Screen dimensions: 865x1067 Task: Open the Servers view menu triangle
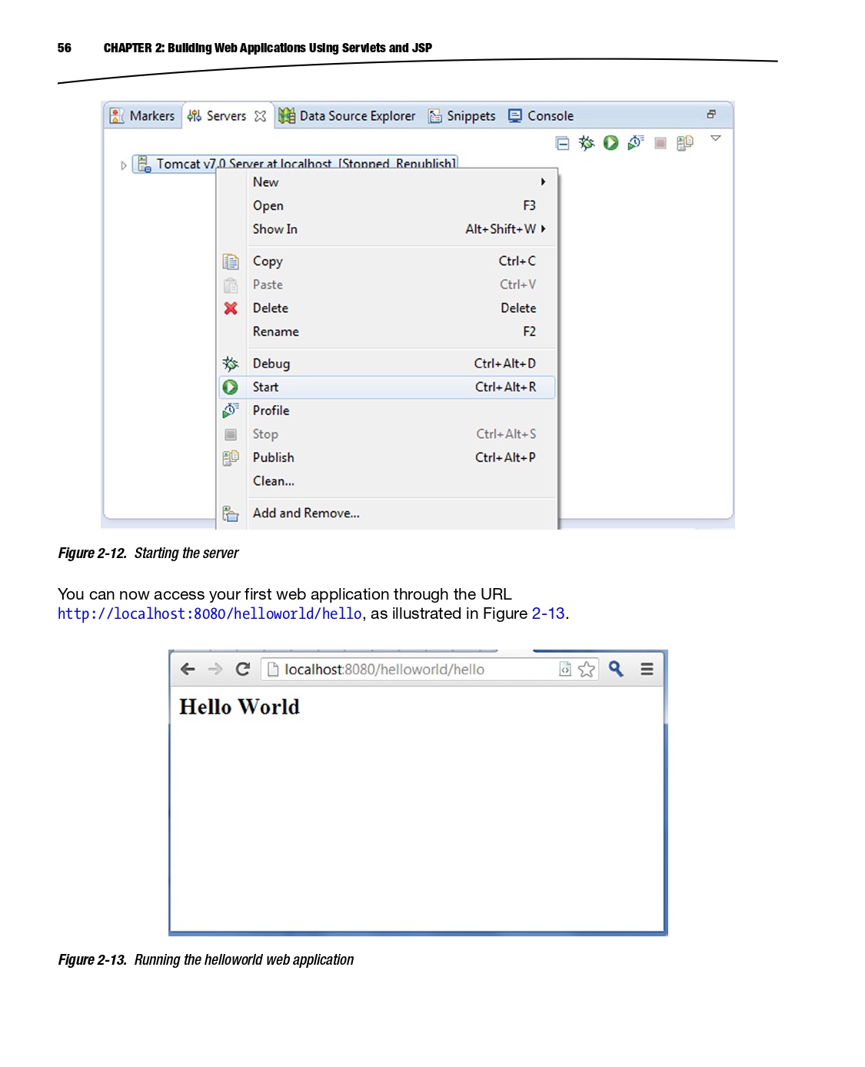pos(716,138)
